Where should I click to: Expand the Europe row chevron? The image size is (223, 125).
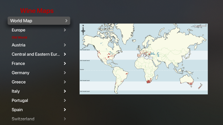[65, 30]
